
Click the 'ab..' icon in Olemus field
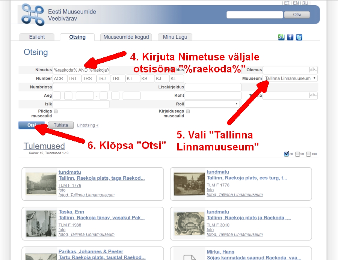(313, 69)
